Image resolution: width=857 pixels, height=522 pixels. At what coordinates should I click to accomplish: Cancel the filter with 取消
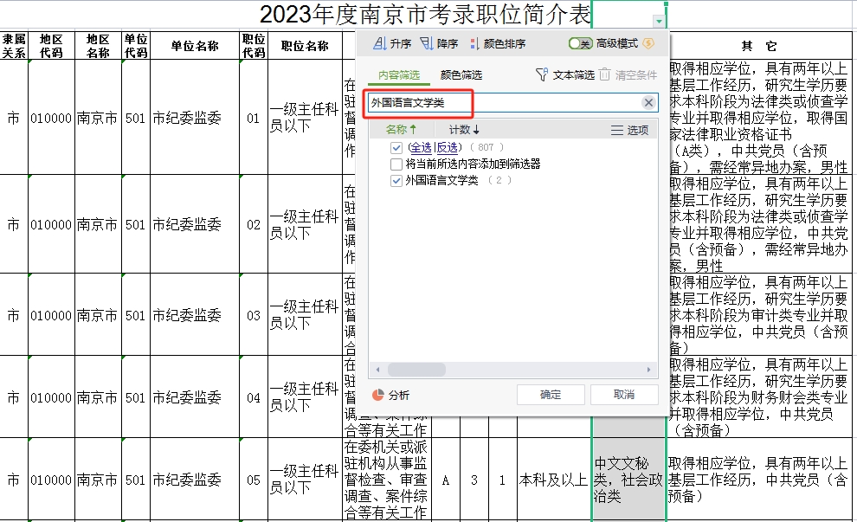click(x=623, y=395)
